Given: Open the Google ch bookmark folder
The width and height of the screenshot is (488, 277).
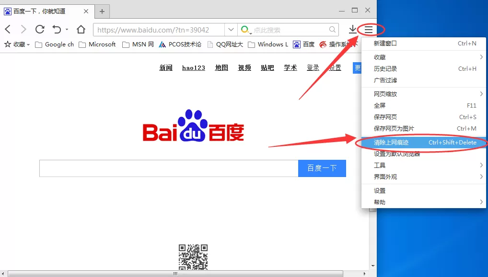Looking at the screenshot, I should tap(55, 44).
